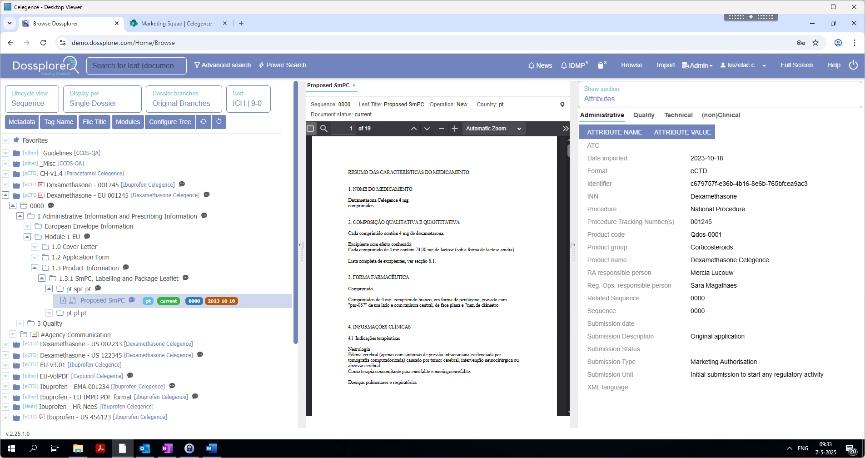Collapse the 0000 sequence folder
Viewport: 865px width, 458px height.
[13, 206]
